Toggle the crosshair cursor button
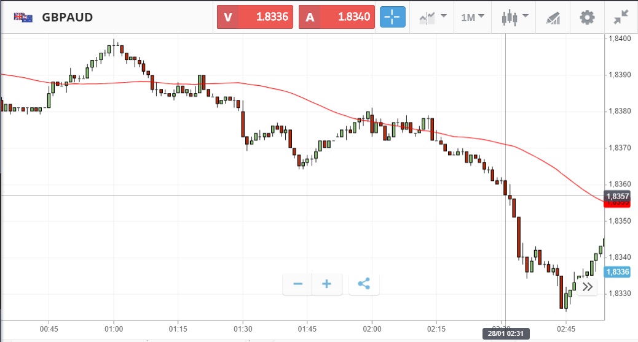638x342 pixels. point(393,17)
